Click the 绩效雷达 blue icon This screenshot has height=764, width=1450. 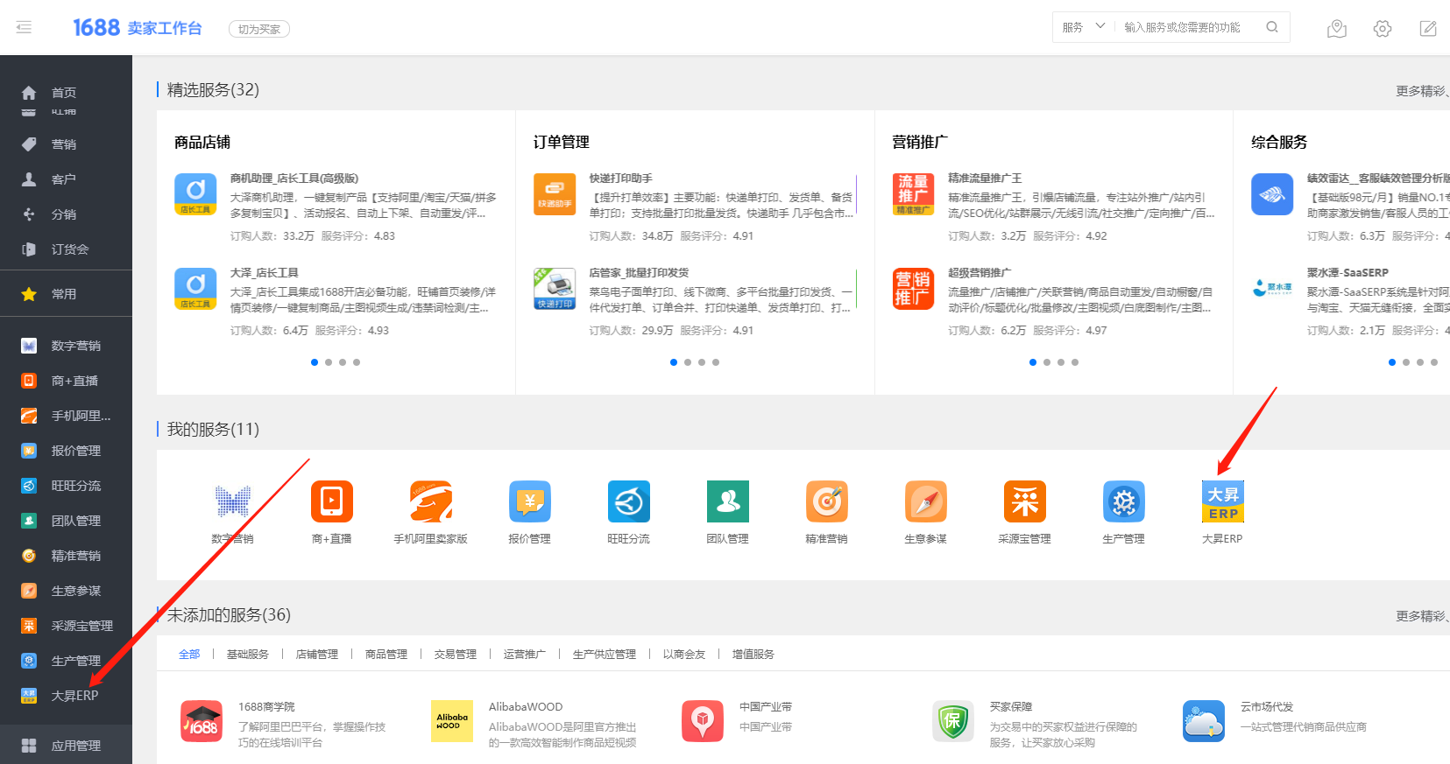pyautogui.click(x=1272, y=194)
